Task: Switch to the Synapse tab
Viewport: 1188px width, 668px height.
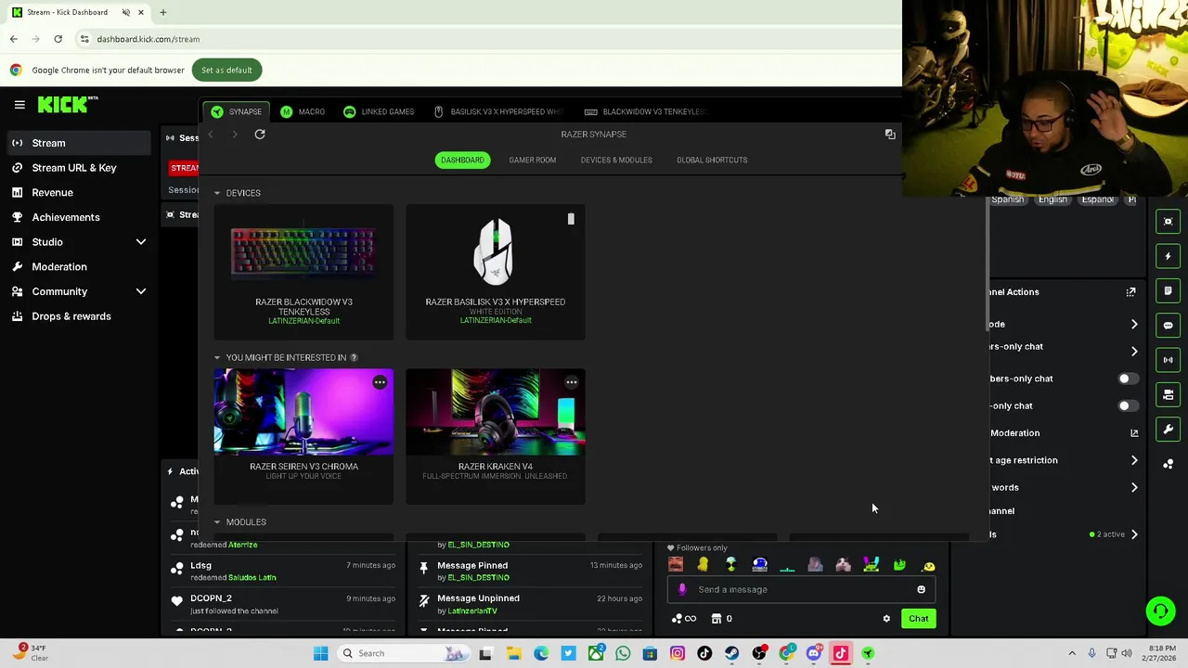Action: (x=236, y=111)
